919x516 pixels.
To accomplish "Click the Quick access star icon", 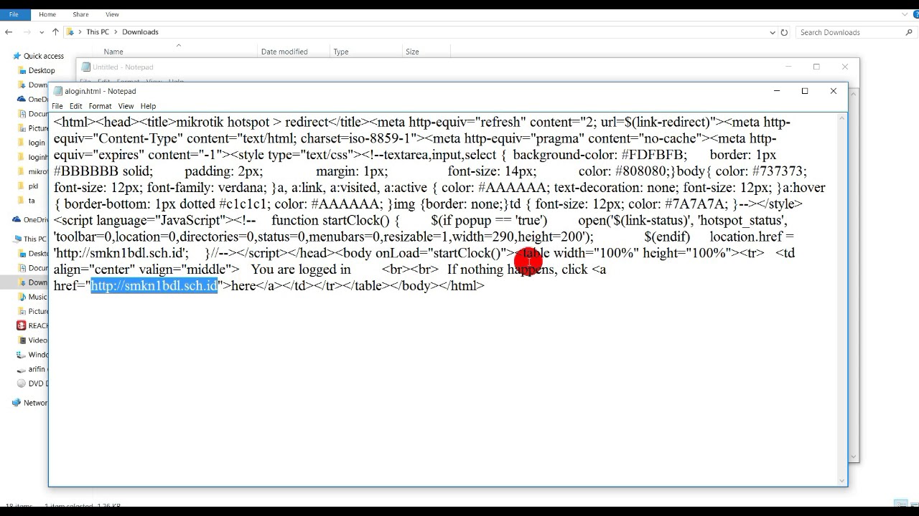I will click(16, 56).
